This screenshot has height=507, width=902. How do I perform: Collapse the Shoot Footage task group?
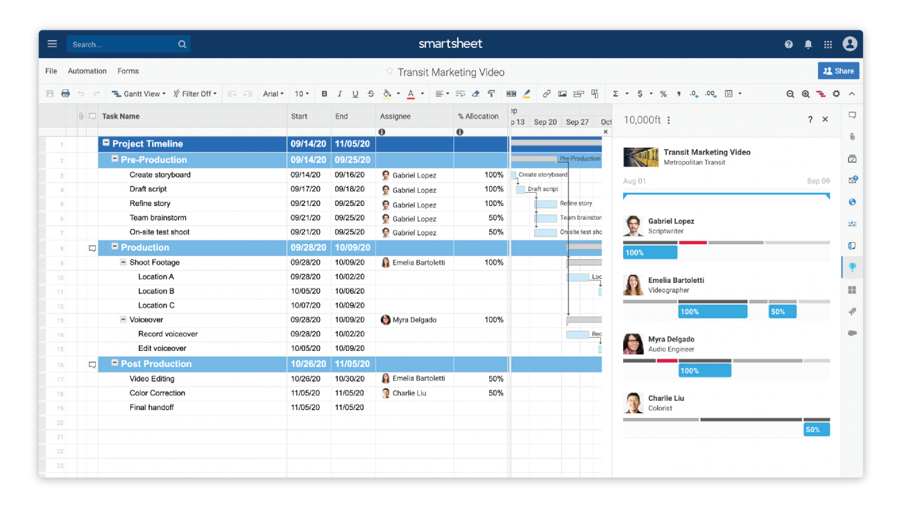point(124,262)
